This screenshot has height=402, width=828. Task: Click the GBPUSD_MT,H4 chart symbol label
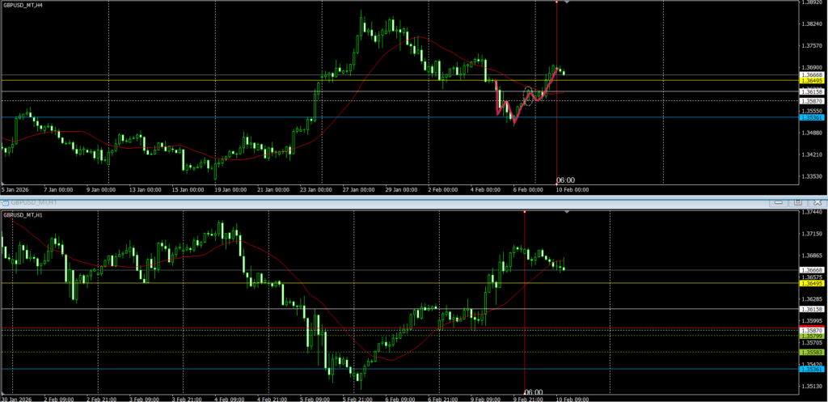23,5
